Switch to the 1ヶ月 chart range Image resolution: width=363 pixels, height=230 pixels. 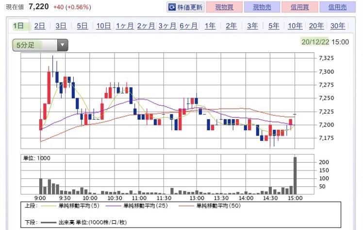pos(125,26)
